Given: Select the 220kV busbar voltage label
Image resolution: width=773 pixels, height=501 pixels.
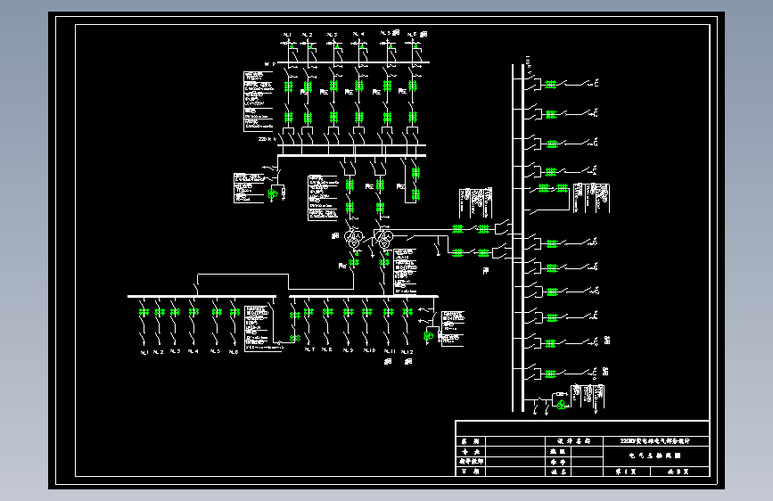Looking at the screenshot, I should [267, 139].
